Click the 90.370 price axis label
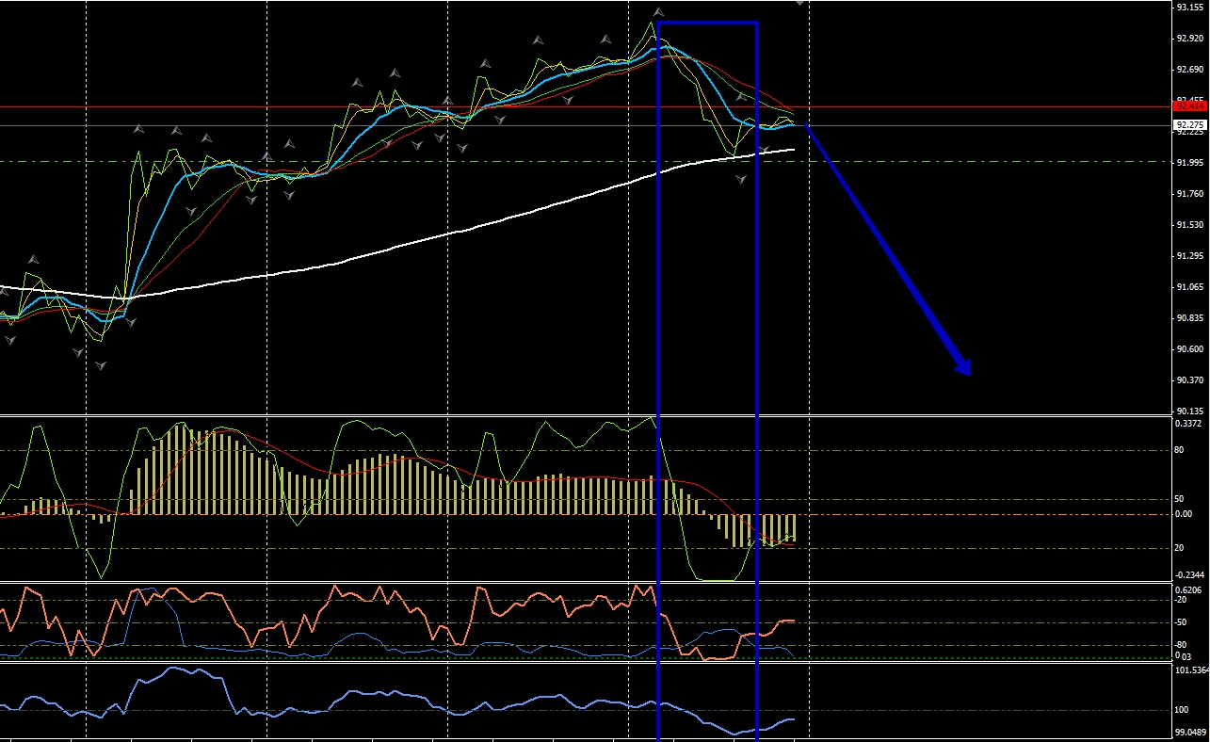Image resolution: width=1210 pixels, height=742 pixels. pos(1190,380)
